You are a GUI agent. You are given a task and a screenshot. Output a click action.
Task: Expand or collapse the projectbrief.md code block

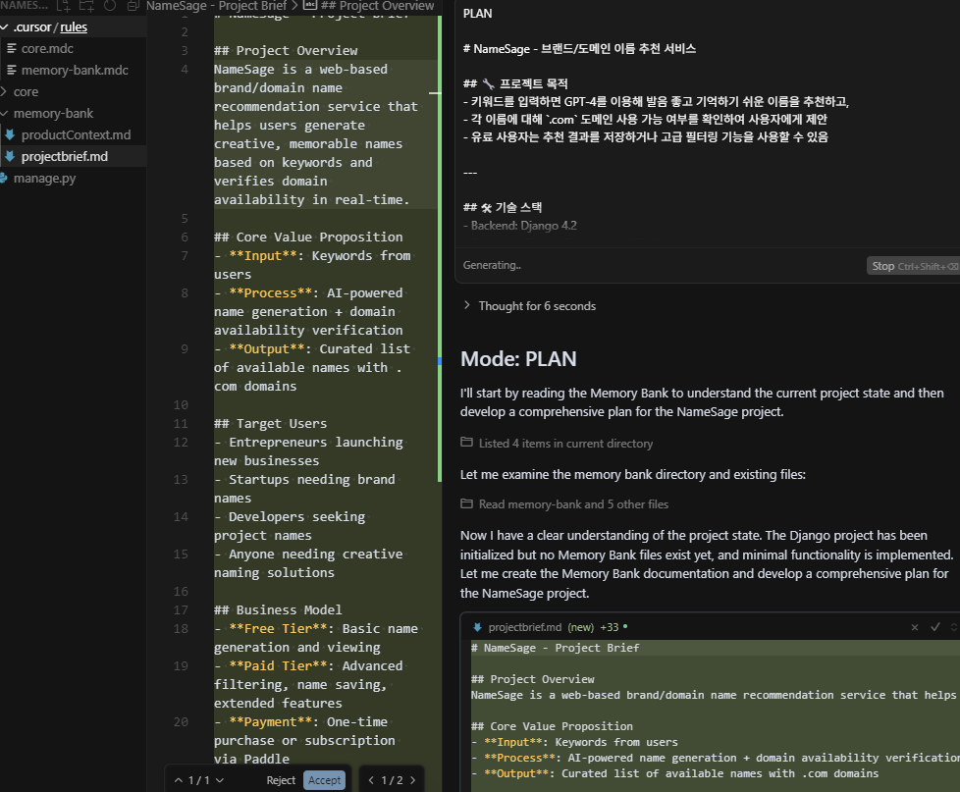coord(954,627)
